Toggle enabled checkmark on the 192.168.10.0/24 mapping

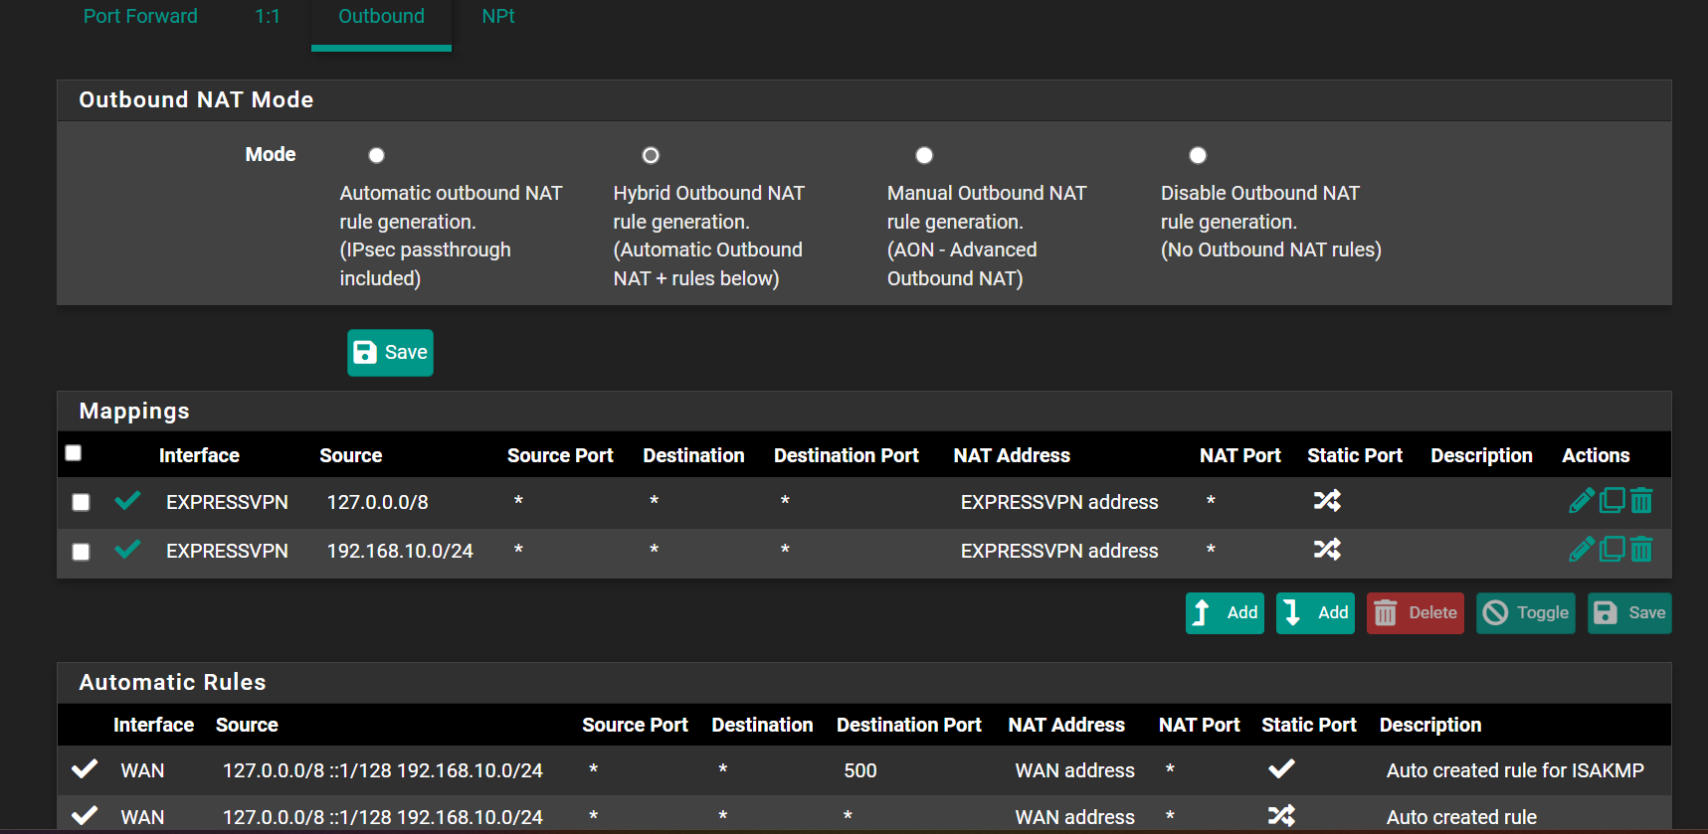[x=127, y=549]
